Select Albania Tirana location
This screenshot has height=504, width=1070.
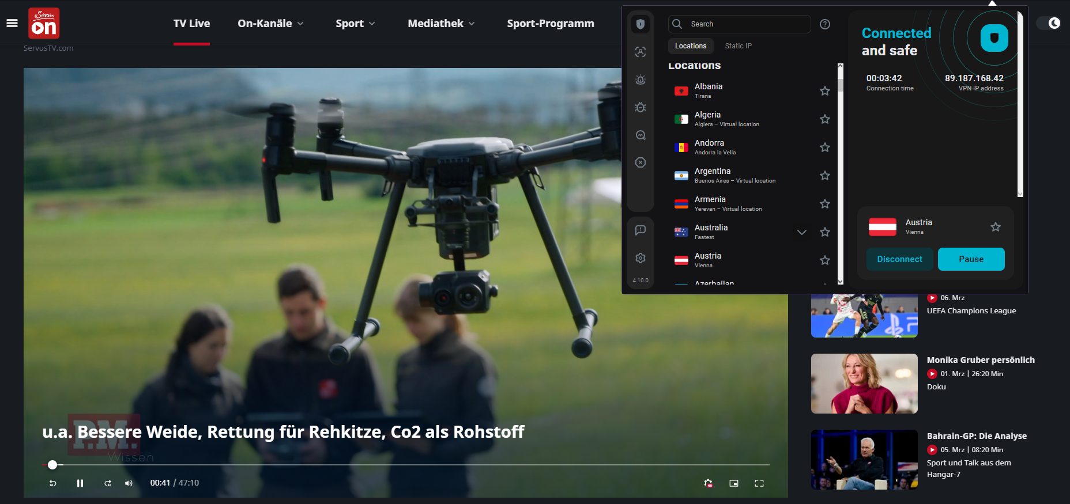(x=752, y=91)
